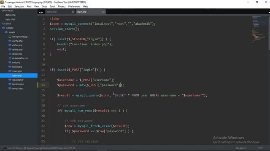Click the mysqli_query SELECT line
Viewport: 270px width, 151px height.
click(x=132, y=95)
